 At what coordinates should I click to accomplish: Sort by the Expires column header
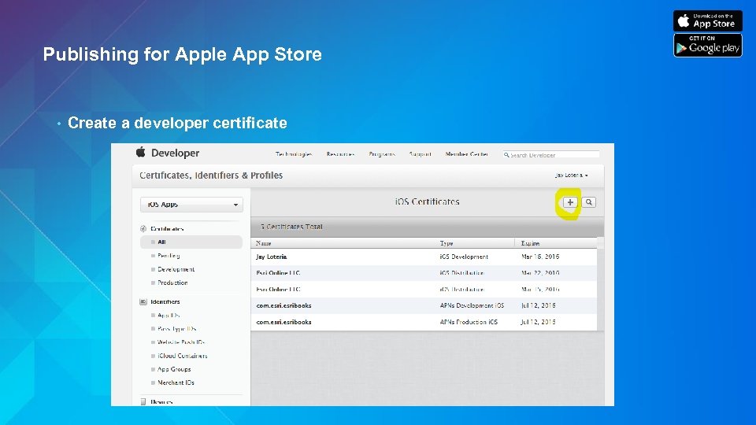pos(530,243)
